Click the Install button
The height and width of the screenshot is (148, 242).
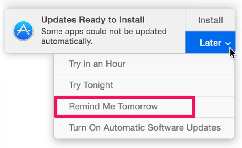pos(210,20)
